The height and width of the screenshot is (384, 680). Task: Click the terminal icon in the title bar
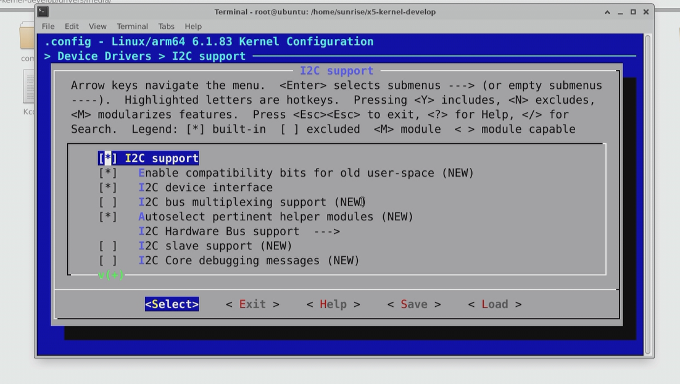[x=43, y=12]
